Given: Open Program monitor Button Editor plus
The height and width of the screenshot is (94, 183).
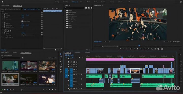Looking at the screenshot, I should [x=180, y=49].
